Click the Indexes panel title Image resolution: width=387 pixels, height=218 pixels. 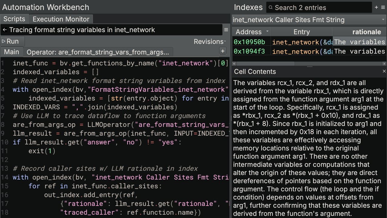pyautogui.click(x=248, y=7)
